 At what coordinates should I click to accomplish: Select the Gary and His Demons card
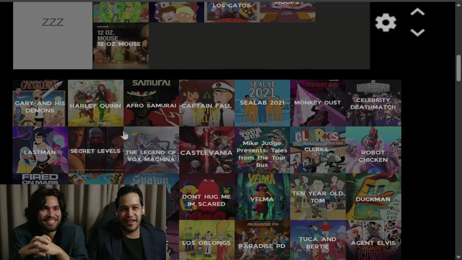tap(40, 103)
